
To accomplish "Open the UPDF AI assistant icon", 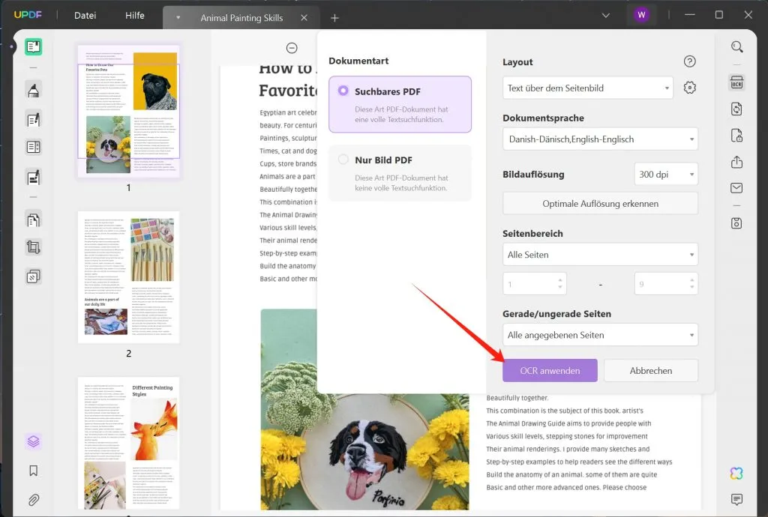I will pos(736,473).
